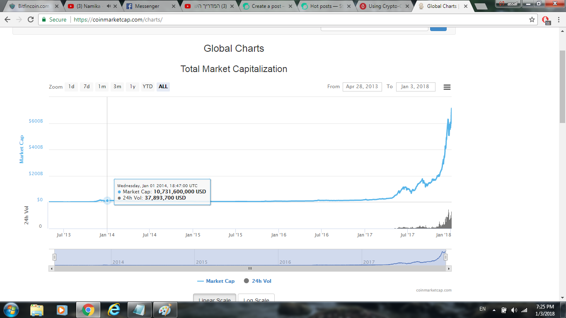Screen dimensions: 566x318
Task: Click the Jan '17 x-axis label
Action: pyautogui.click(x=365, y=235)
